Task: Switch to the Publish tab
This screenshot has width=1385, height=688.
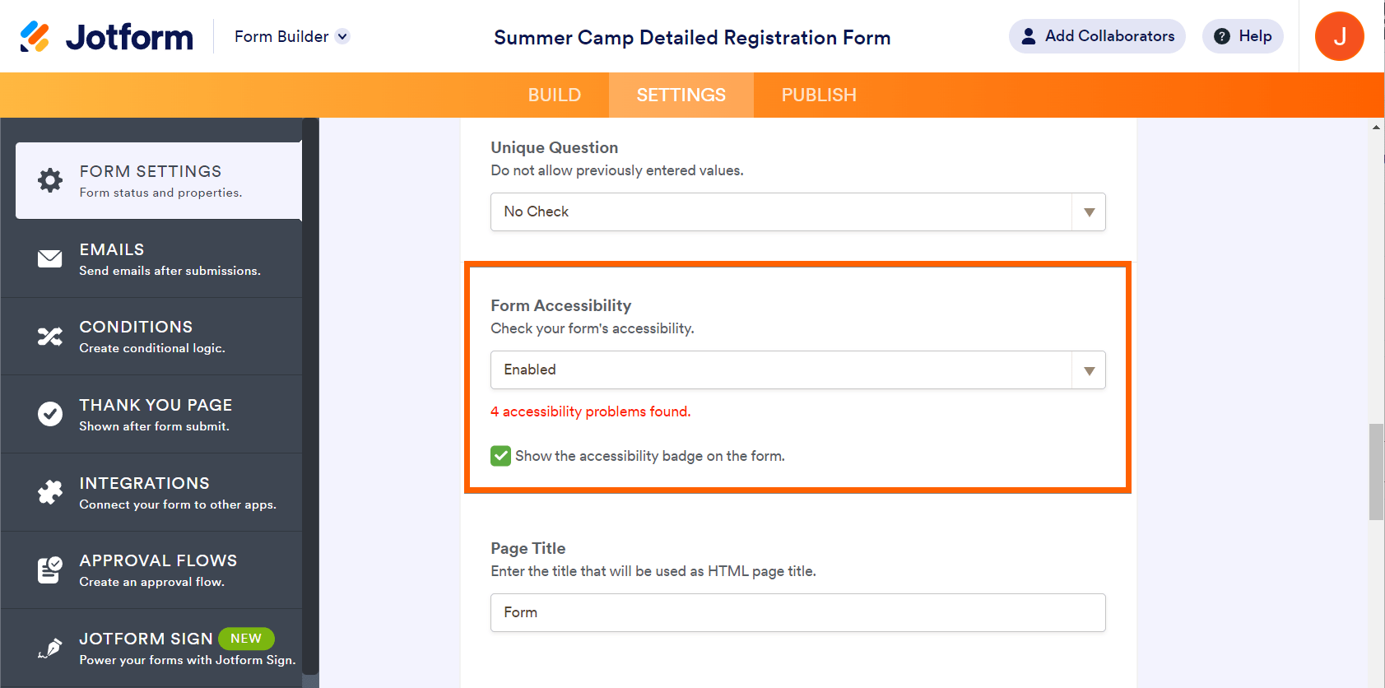Action: (819, 95)
